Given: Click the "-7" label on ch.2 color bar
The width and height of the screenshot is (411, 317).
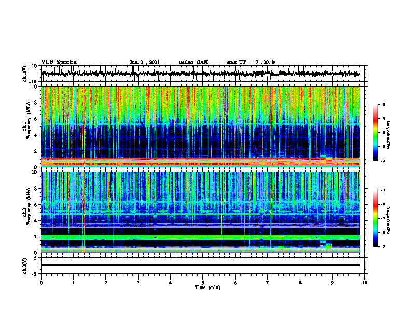Looking at the screenshot, I should click(382, 247).
